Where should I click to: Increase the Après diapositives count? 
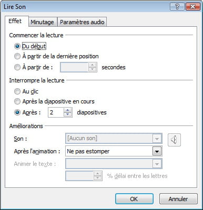click(x=68, y=110)
